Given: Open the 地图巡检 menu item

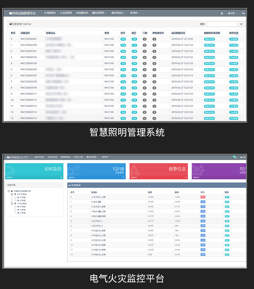Looking at the screenshot, I should [x=51, y=13].
